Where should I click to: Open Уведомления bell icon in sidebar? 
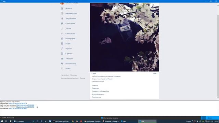click(62, 18)
